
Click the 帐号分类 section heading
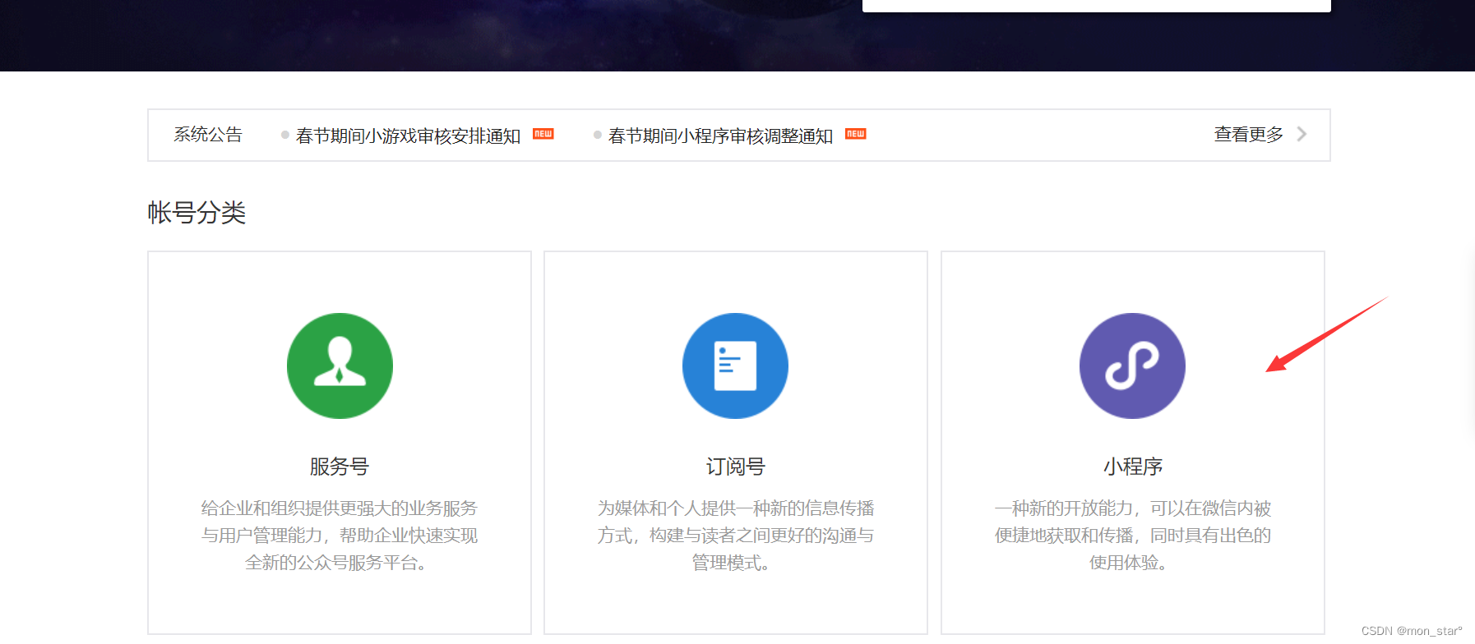197,213
